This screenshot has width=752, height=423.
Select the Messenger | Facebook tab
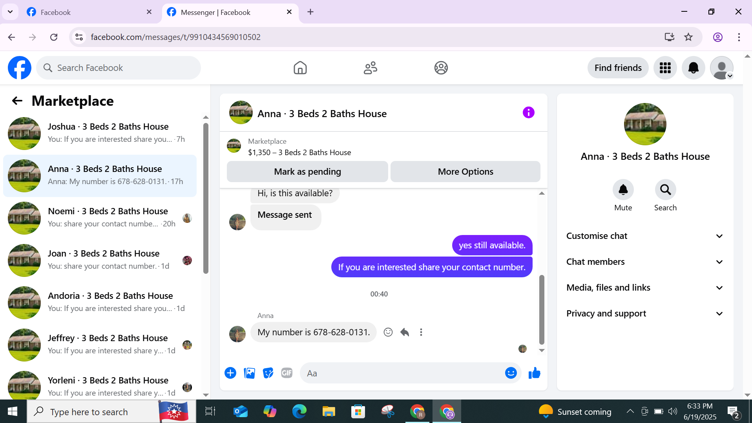230,12
